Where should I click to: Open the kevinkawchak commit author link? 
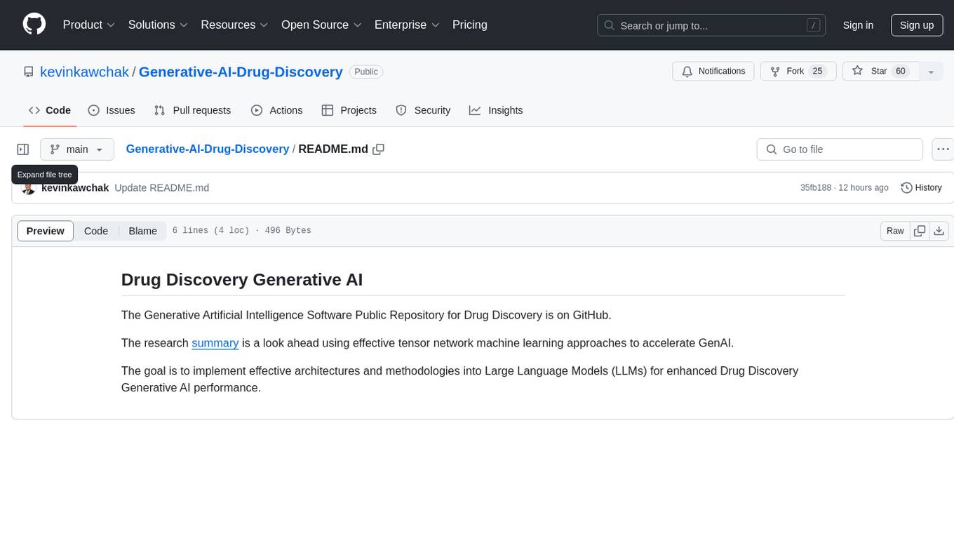[75, 188]
